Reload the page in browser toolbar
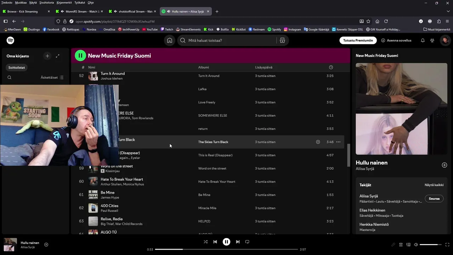 (x=386, y=21)
